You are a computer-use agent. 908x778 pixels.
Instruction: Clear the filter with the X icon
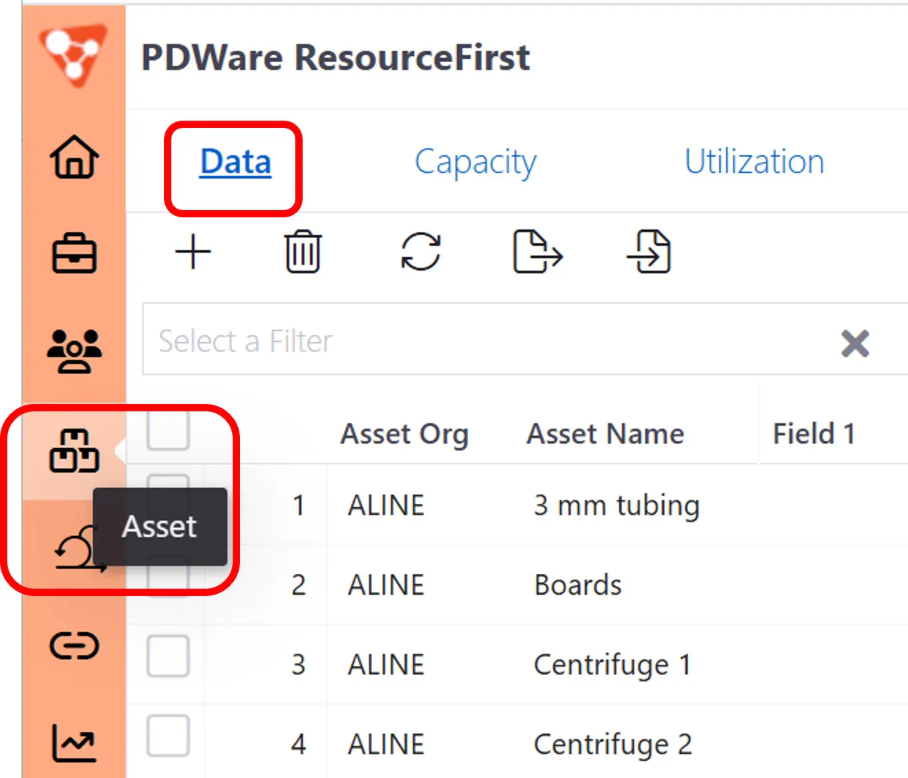[x=855, y=343]
